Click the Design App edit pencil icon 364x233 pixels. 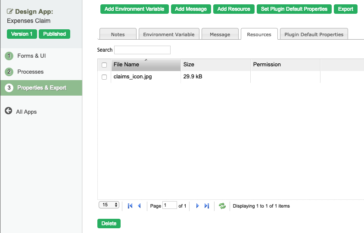tap(10, 12)
